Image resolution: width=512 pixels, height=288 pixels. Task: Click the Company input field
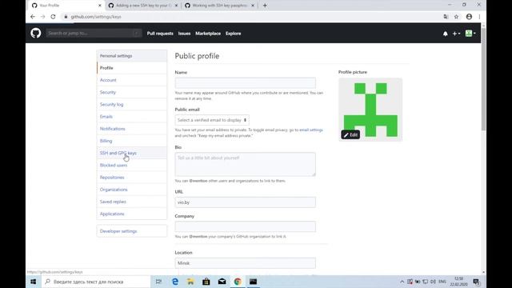pyautogui.click(x=246, y=226)
